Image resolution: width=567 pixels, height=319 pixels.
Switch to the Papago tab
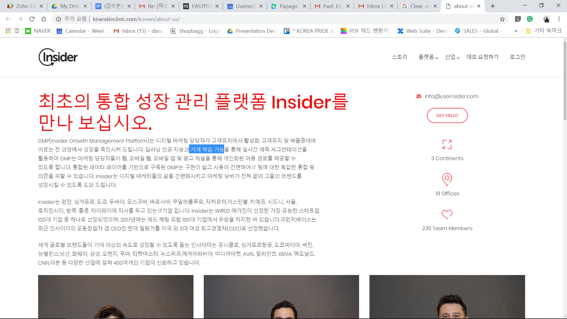coord(288,6)
